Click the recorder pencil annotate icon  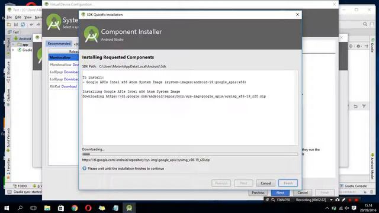click(343, 200)
